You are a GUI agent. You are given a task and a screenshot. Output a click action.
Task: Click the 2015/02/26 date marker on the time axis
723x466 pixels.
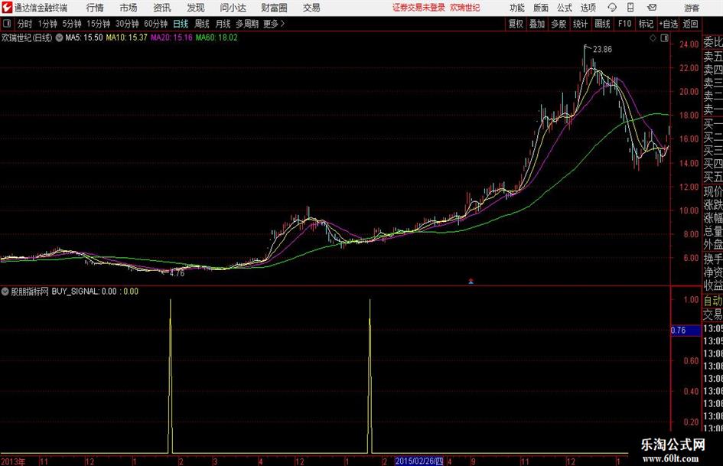(x=419, y=461)
